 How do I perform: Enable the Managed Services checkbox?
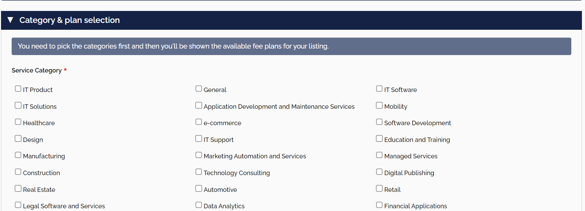point(379,155)
